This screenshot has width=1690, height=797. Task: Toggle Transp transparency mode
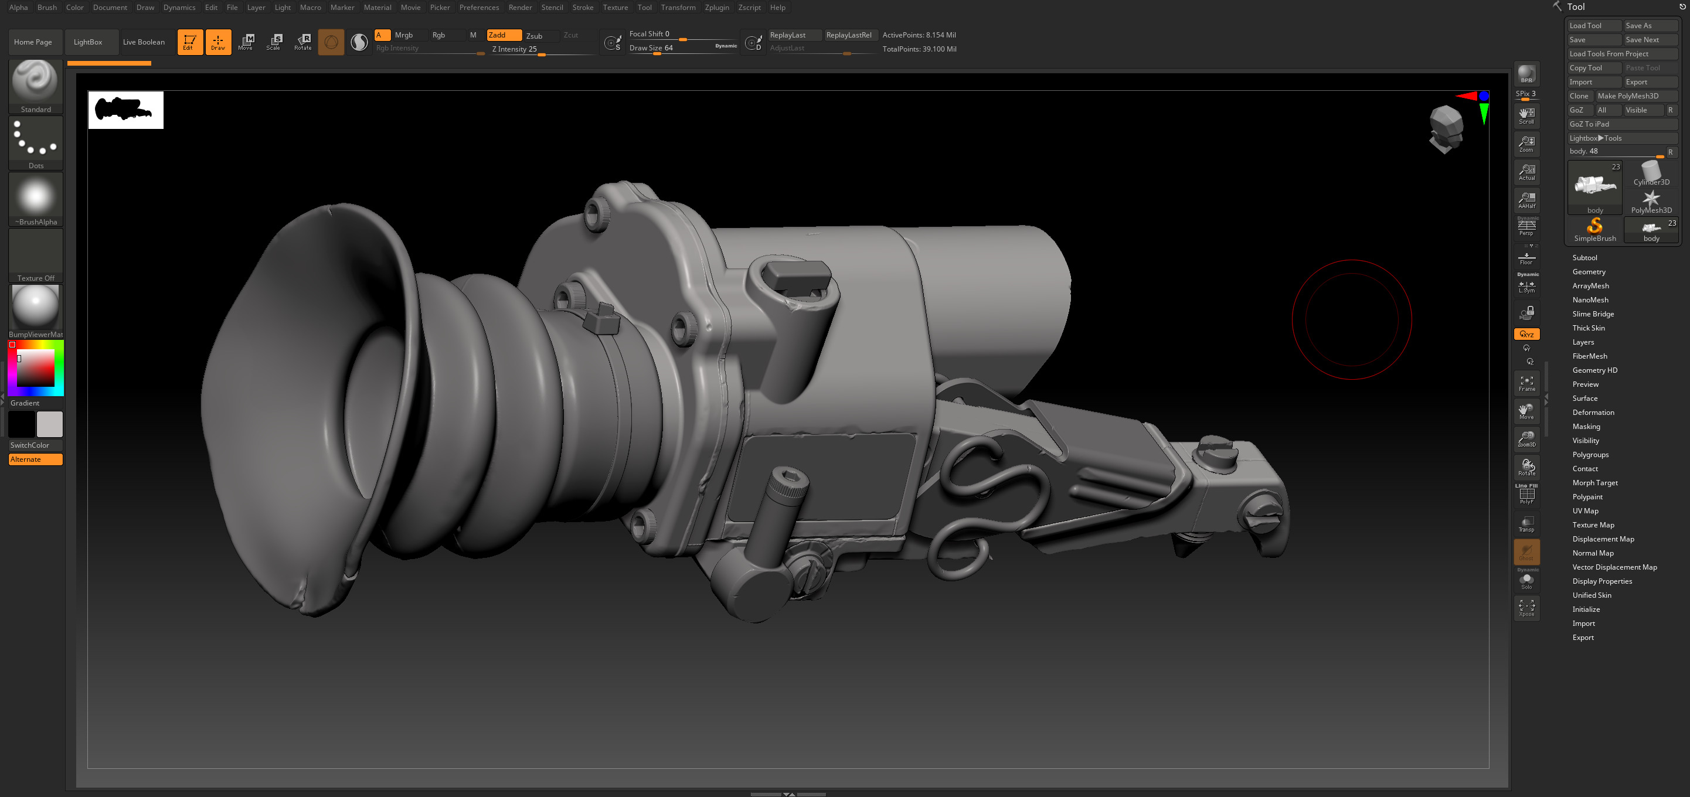click(1526, 523)
